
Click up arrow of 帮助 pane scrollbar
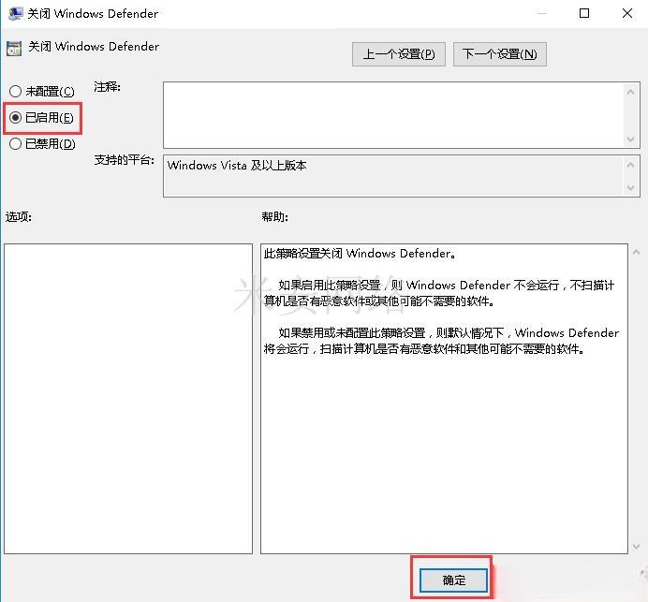click(x=637, y=252)
